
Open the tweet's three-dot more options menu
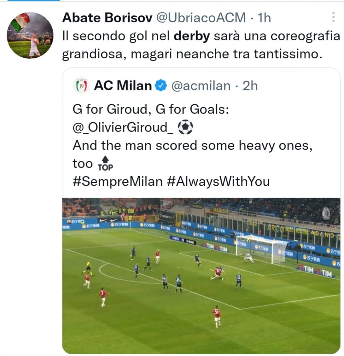click(x=333, y=17)
